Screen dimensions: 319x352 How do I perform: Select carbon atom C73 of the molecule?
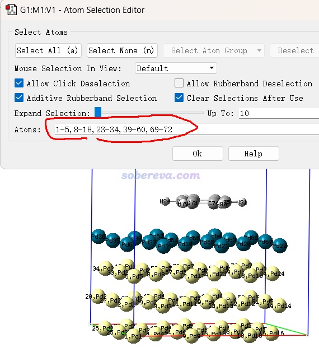pos(193,202)
